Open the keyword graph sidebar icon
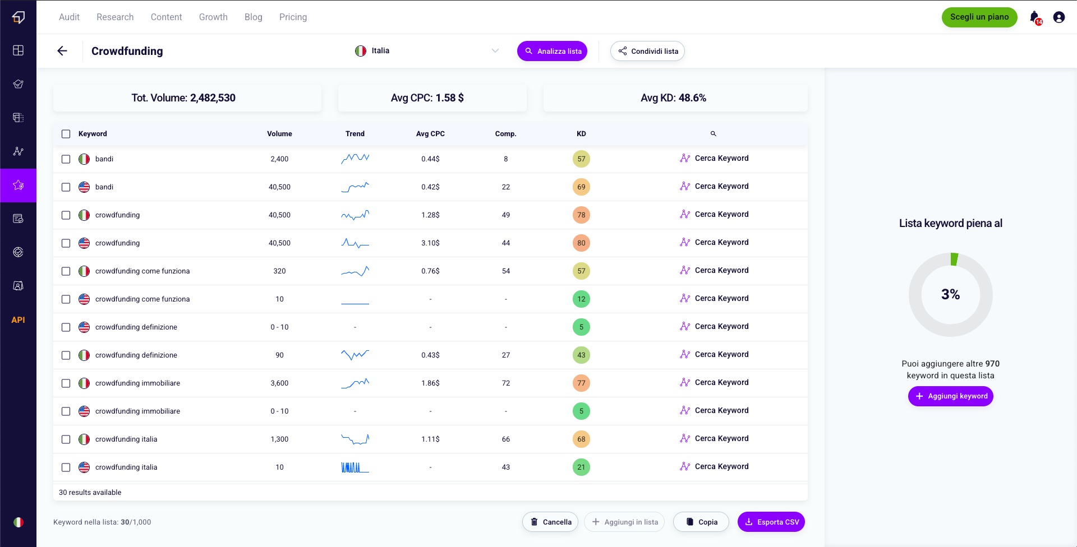Screen dimensions: 1077x547 pos(18,151)
